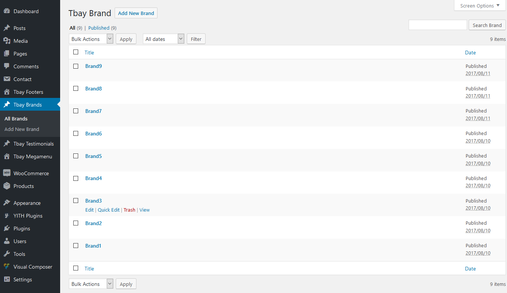Viewport: 507px width, 293px height.
Task: Open Add New Brand submenu item
Action: point(22,129)
